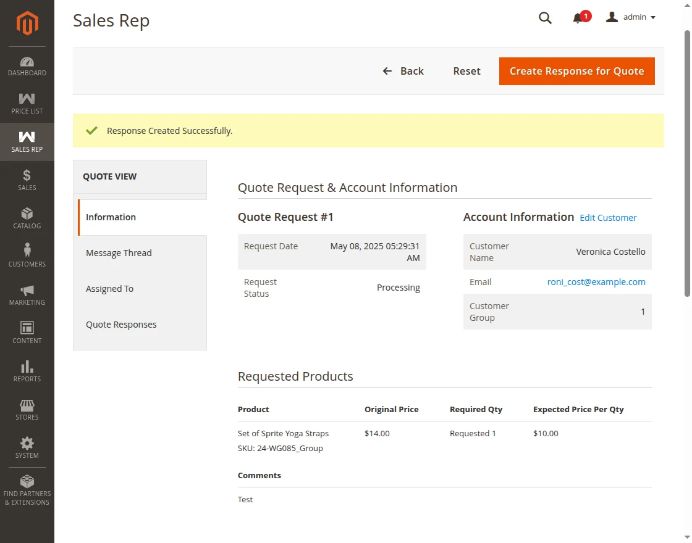Click Create Response for Quote button
692x543 pixels.
pos(576,71)
